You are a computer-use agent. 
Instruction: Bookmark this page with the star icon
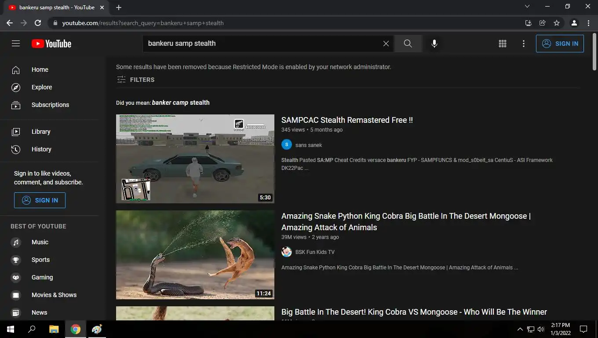coord(557,23)
